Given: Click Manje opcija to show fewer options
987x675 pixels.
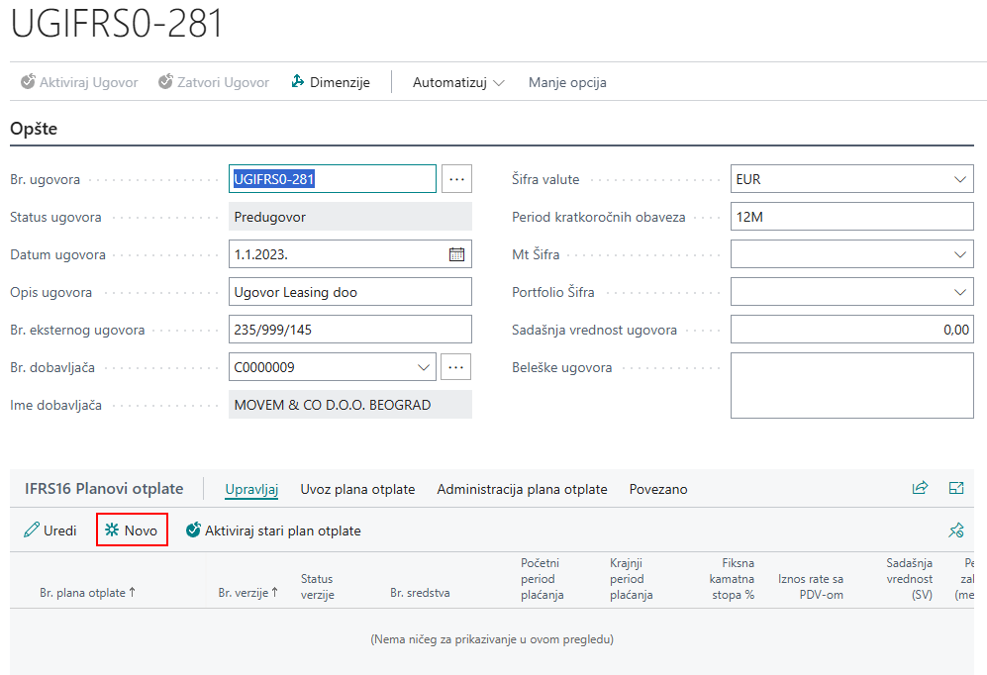Looking at the screenshot, I should click(x=567, y=82).
